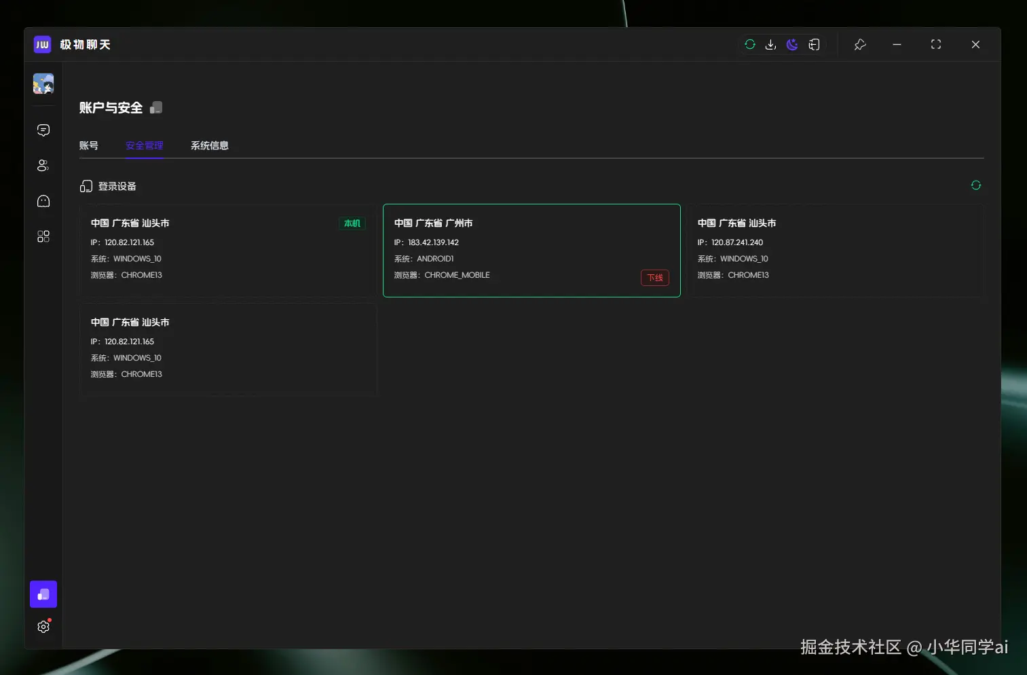
Task: Click the 极物聊天 app title
Action: coord(85,44)
